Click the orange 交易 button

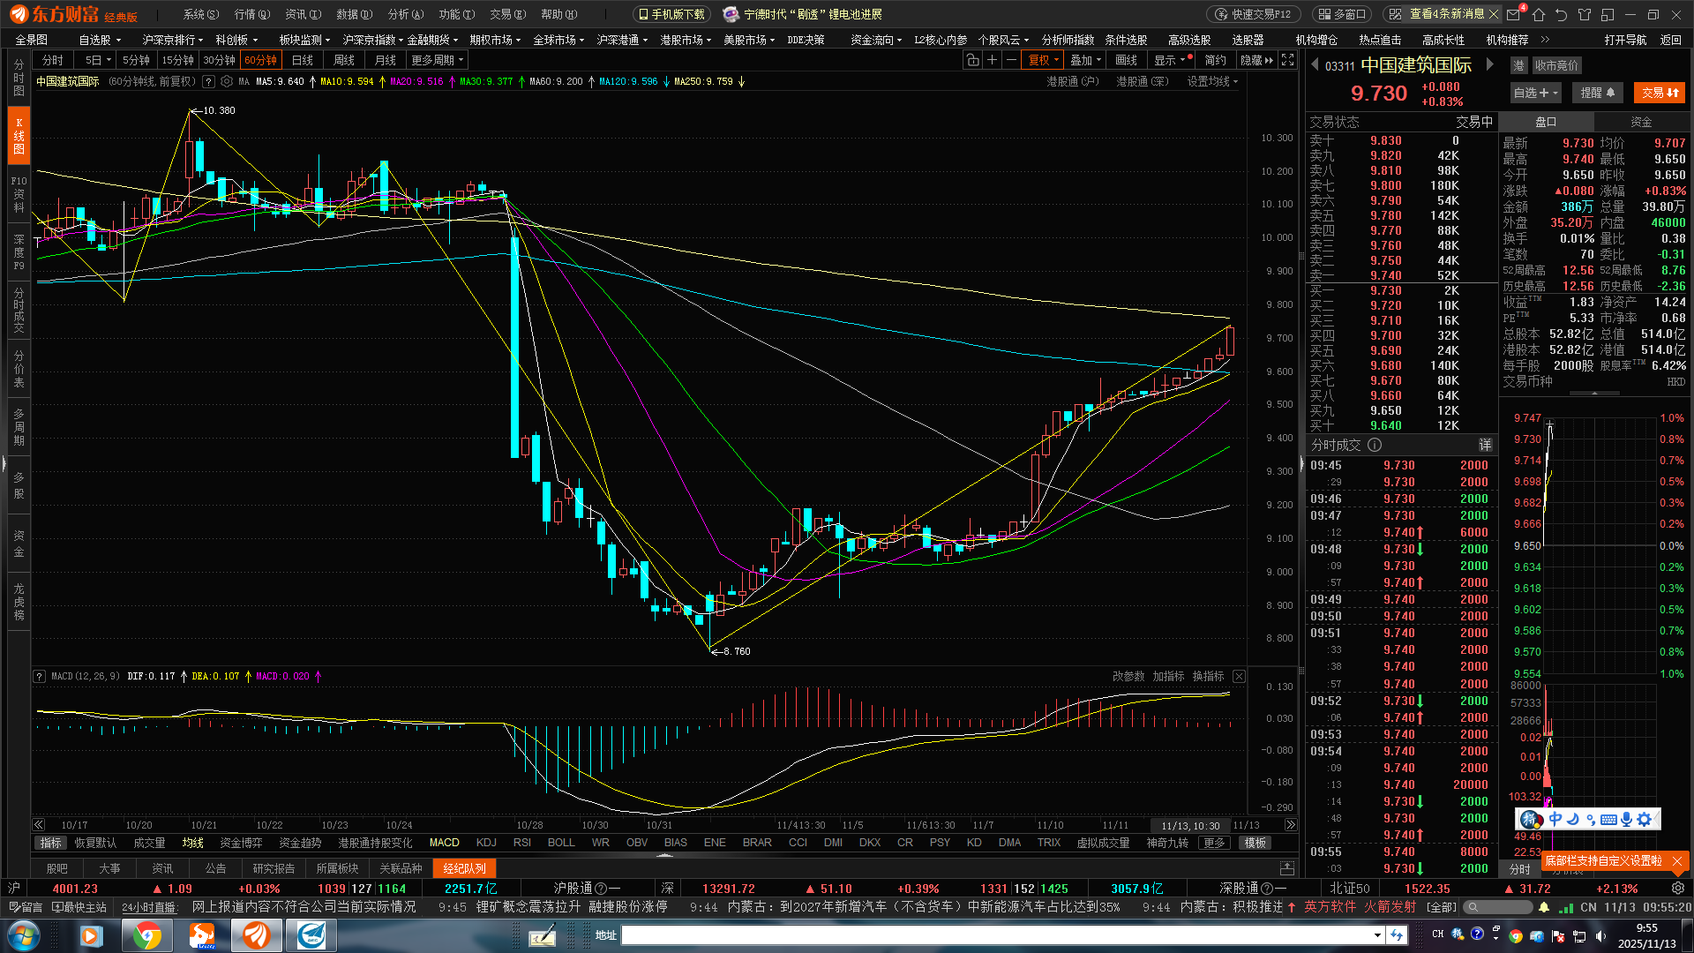[1659, 93]
